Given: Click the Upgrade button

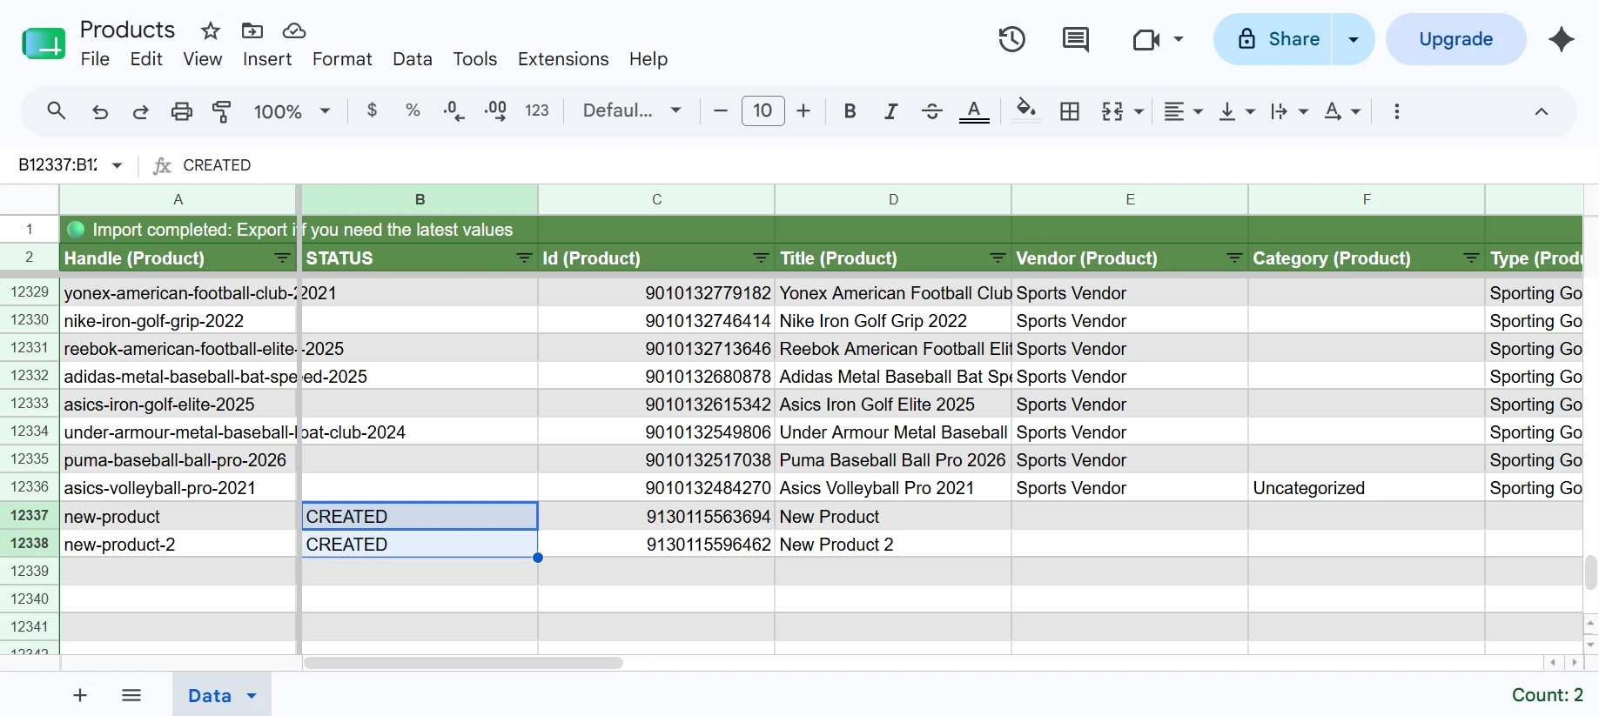Looking at the screenshot, I should (1455, 39).
